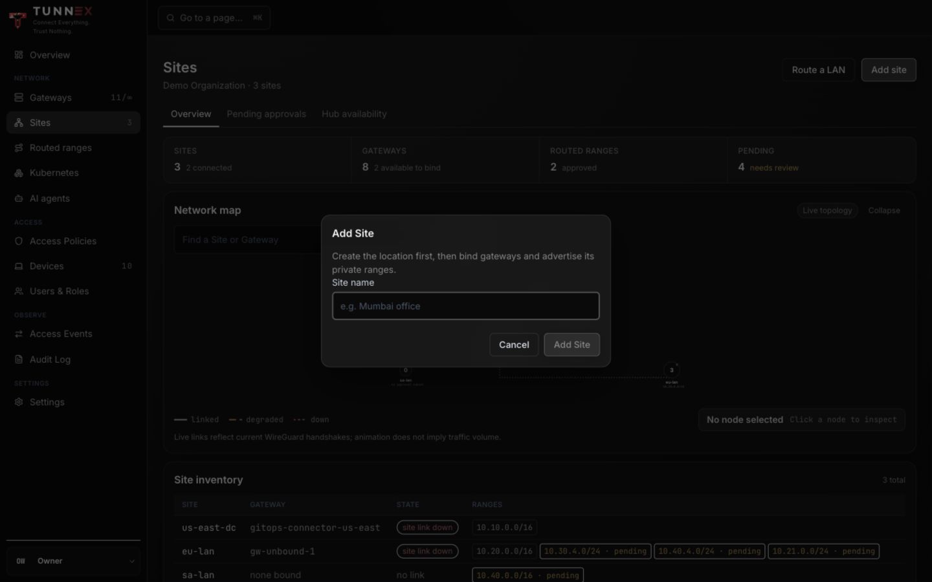Collapse the Network map panel
Image resolution: width=932 pixels, height=582 pixels.
point(884,211)
